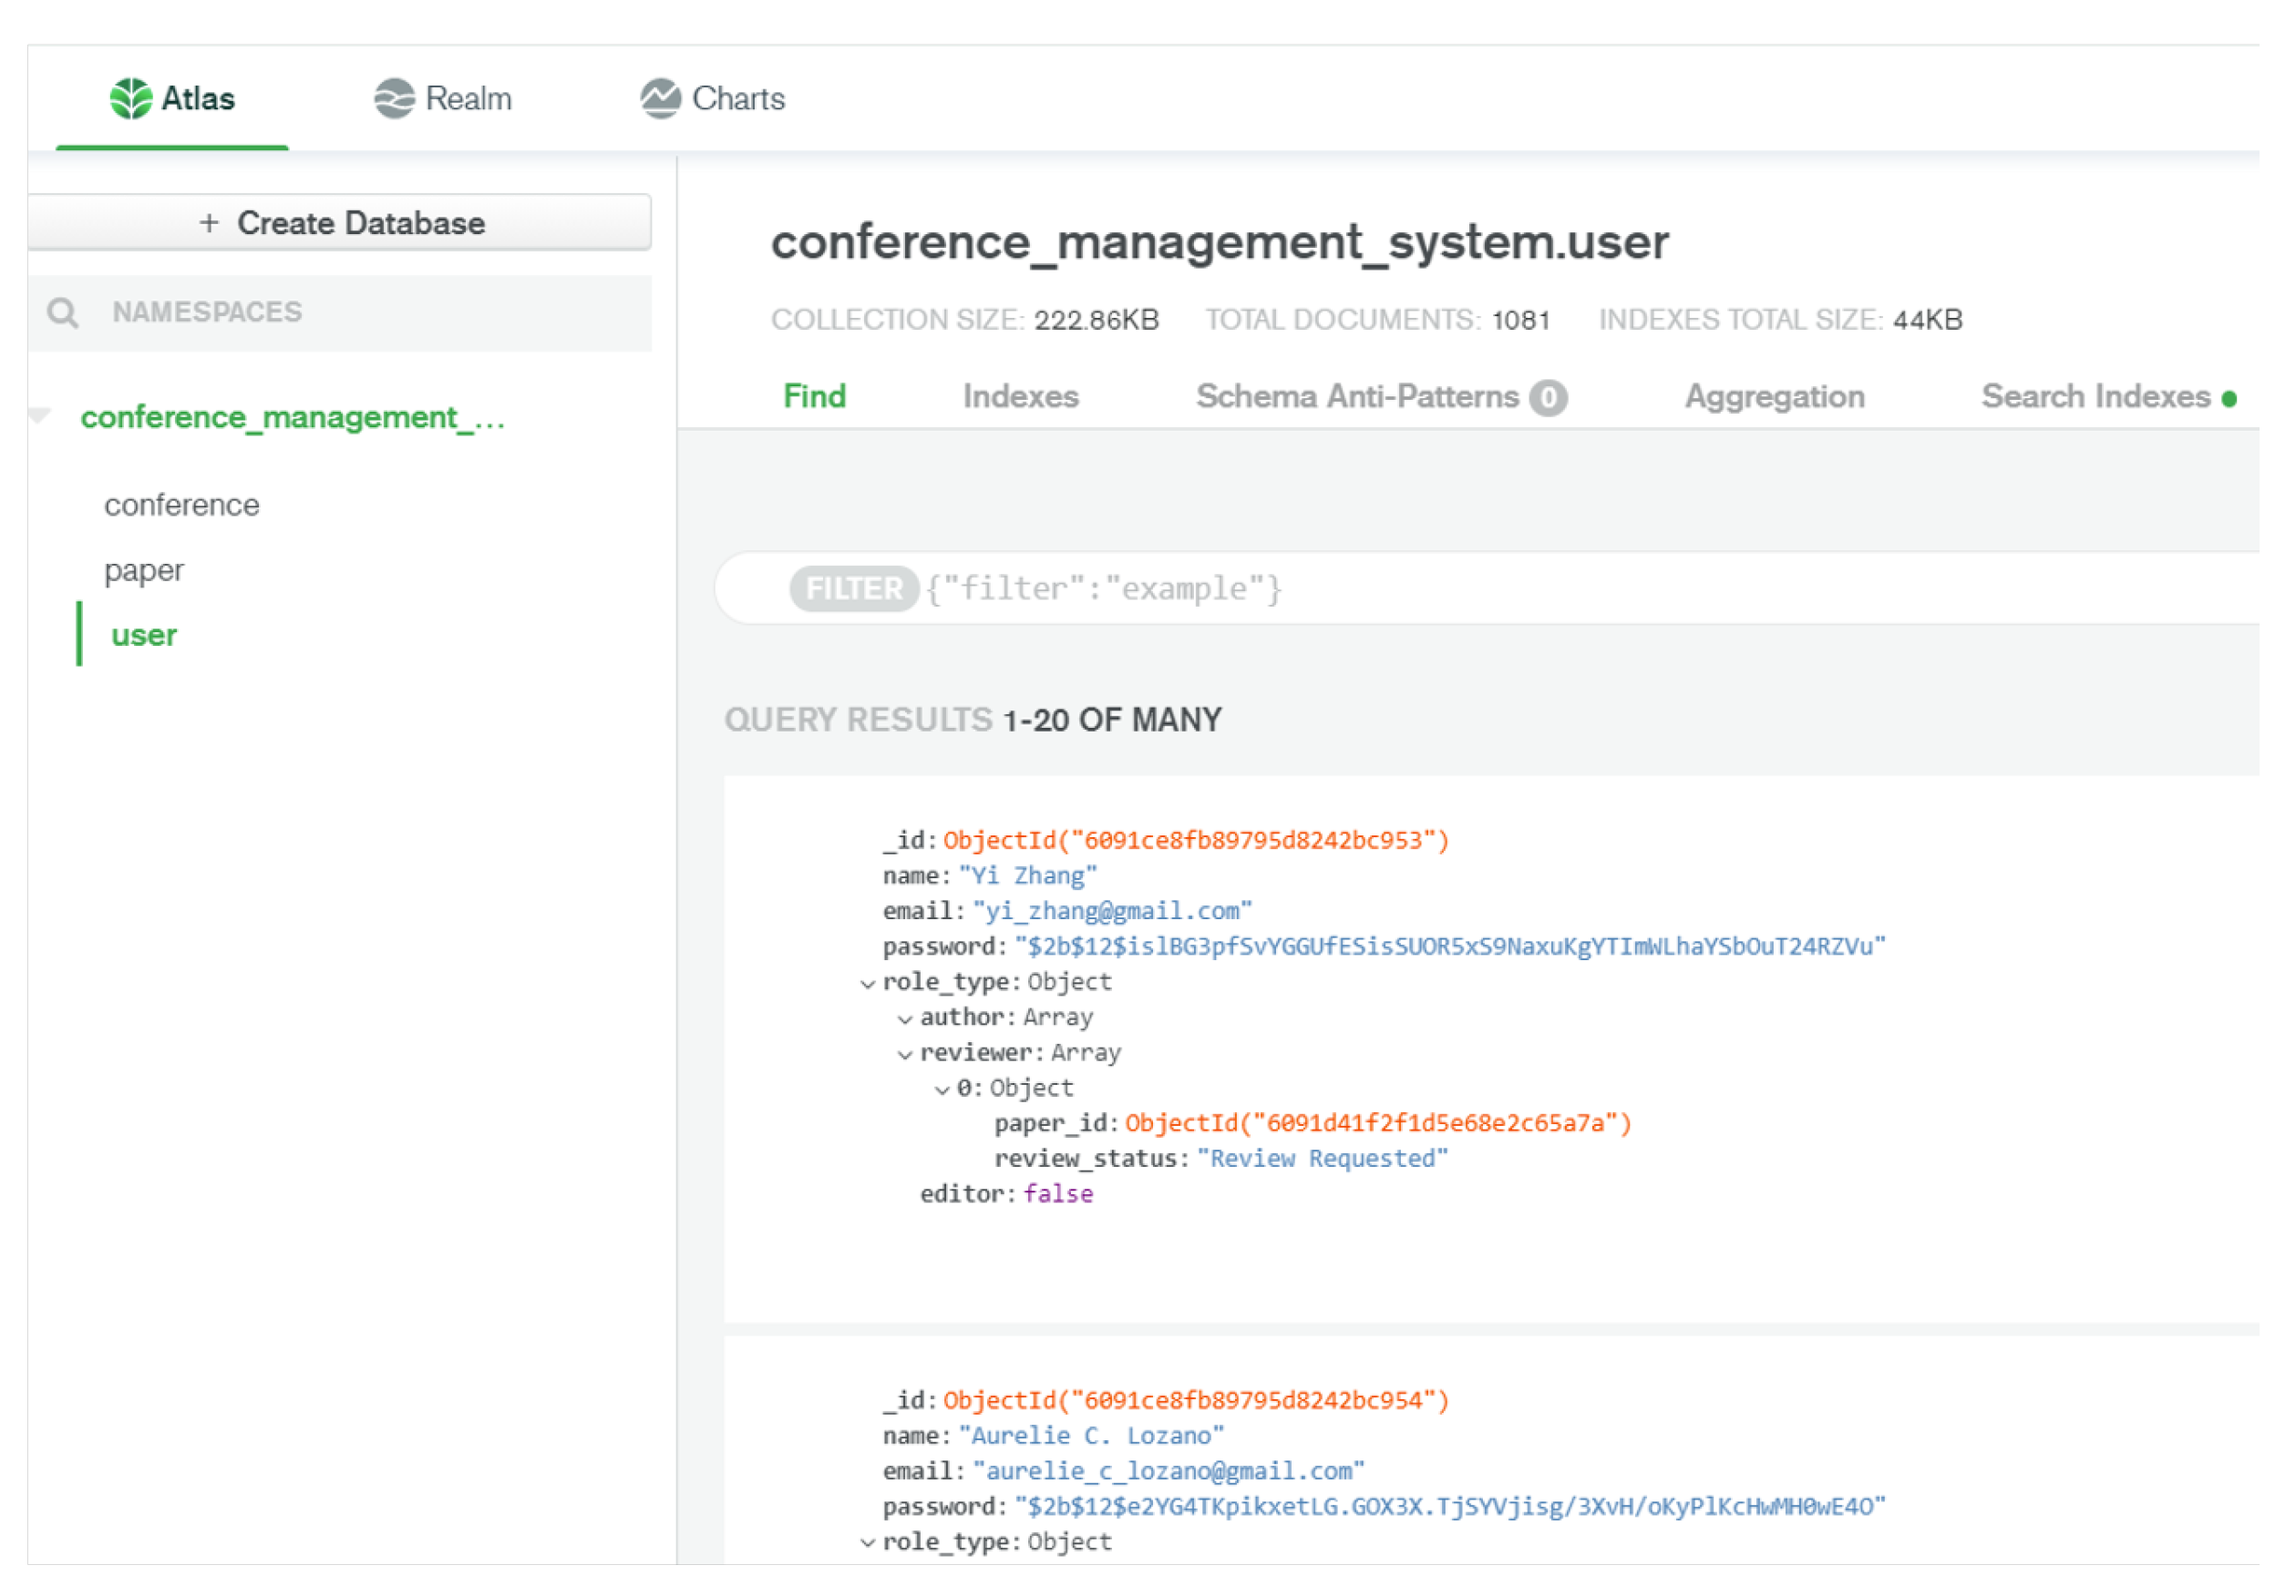The image size is (2296, 1596).
Task: Click the email "aurelie_c_lozano@gmail.com"
Action: [x=1169, y=1471]
